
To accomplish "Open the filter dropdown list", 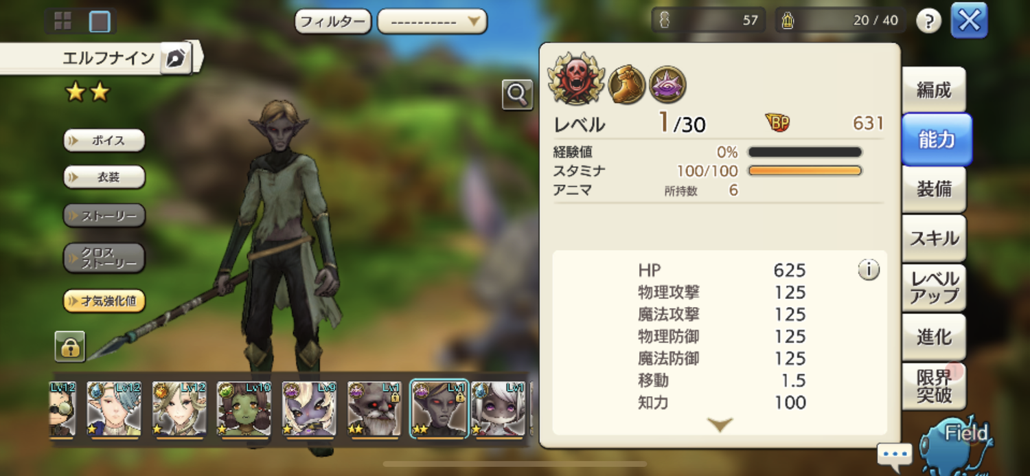I will pyautogui.click(x=432, y=21).
